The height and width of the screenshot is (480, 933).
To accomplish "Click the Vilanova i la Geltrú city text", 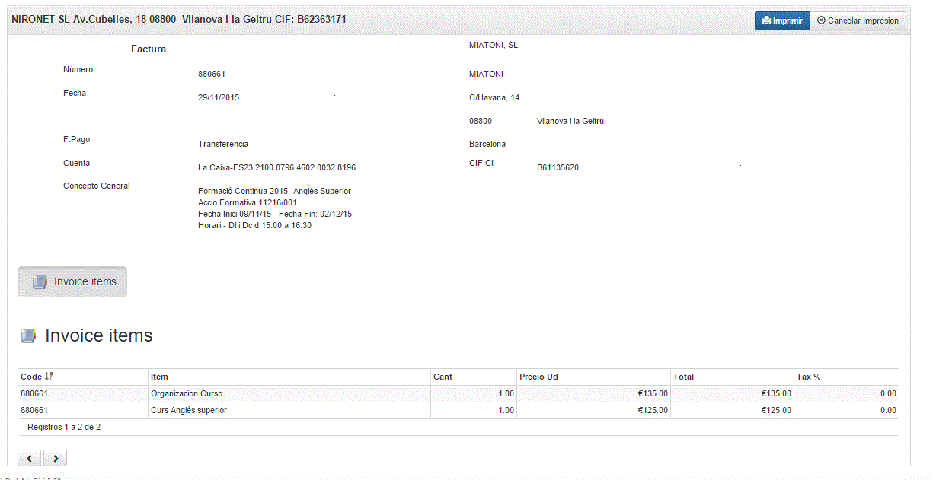I will [x=570, y=122].
